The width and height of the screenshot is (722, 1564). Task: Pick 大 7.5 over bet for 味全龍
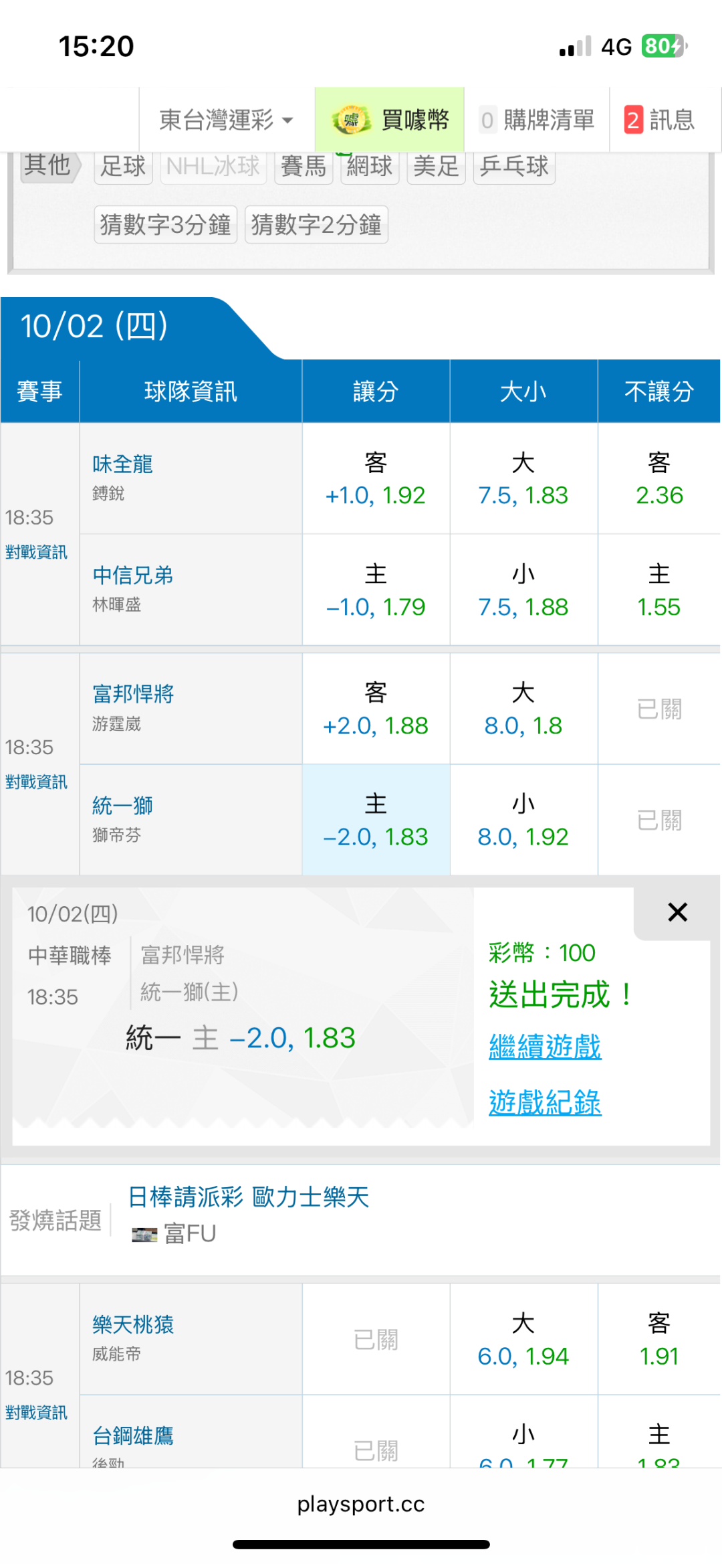[523, 479]
